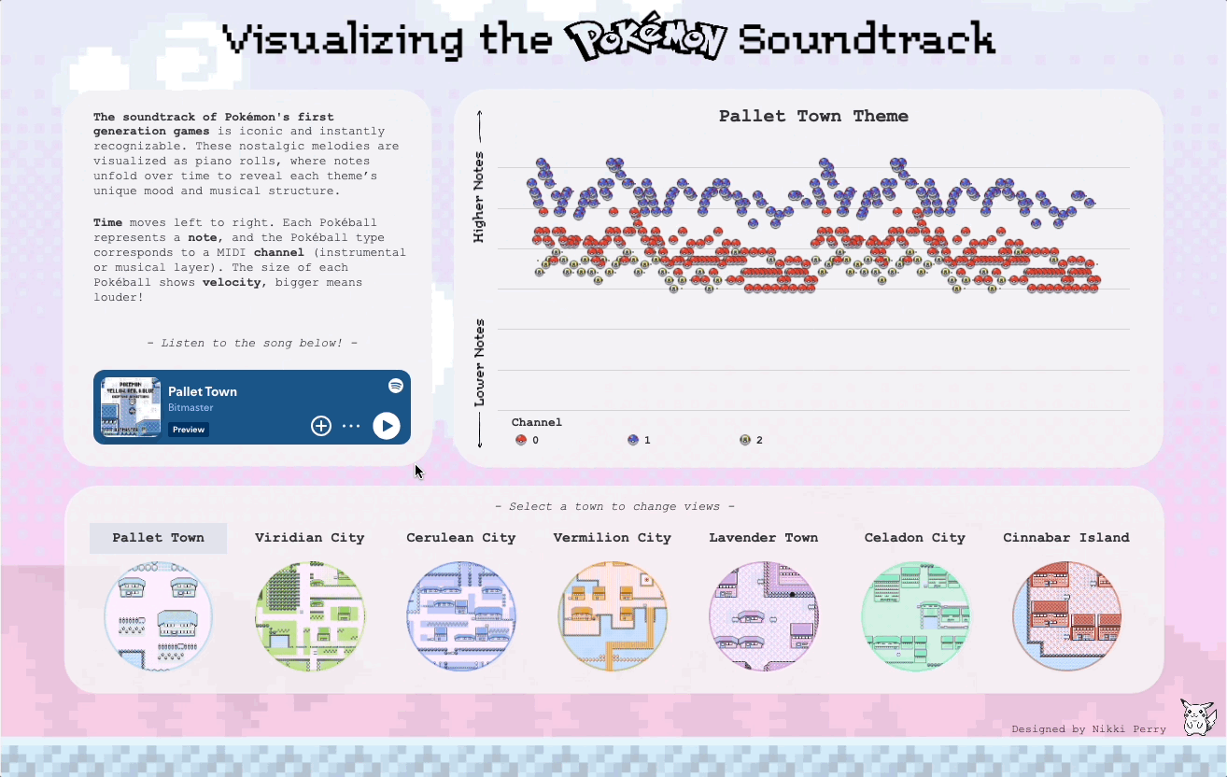Select the Pallet Town tab label

coord(158,538)
